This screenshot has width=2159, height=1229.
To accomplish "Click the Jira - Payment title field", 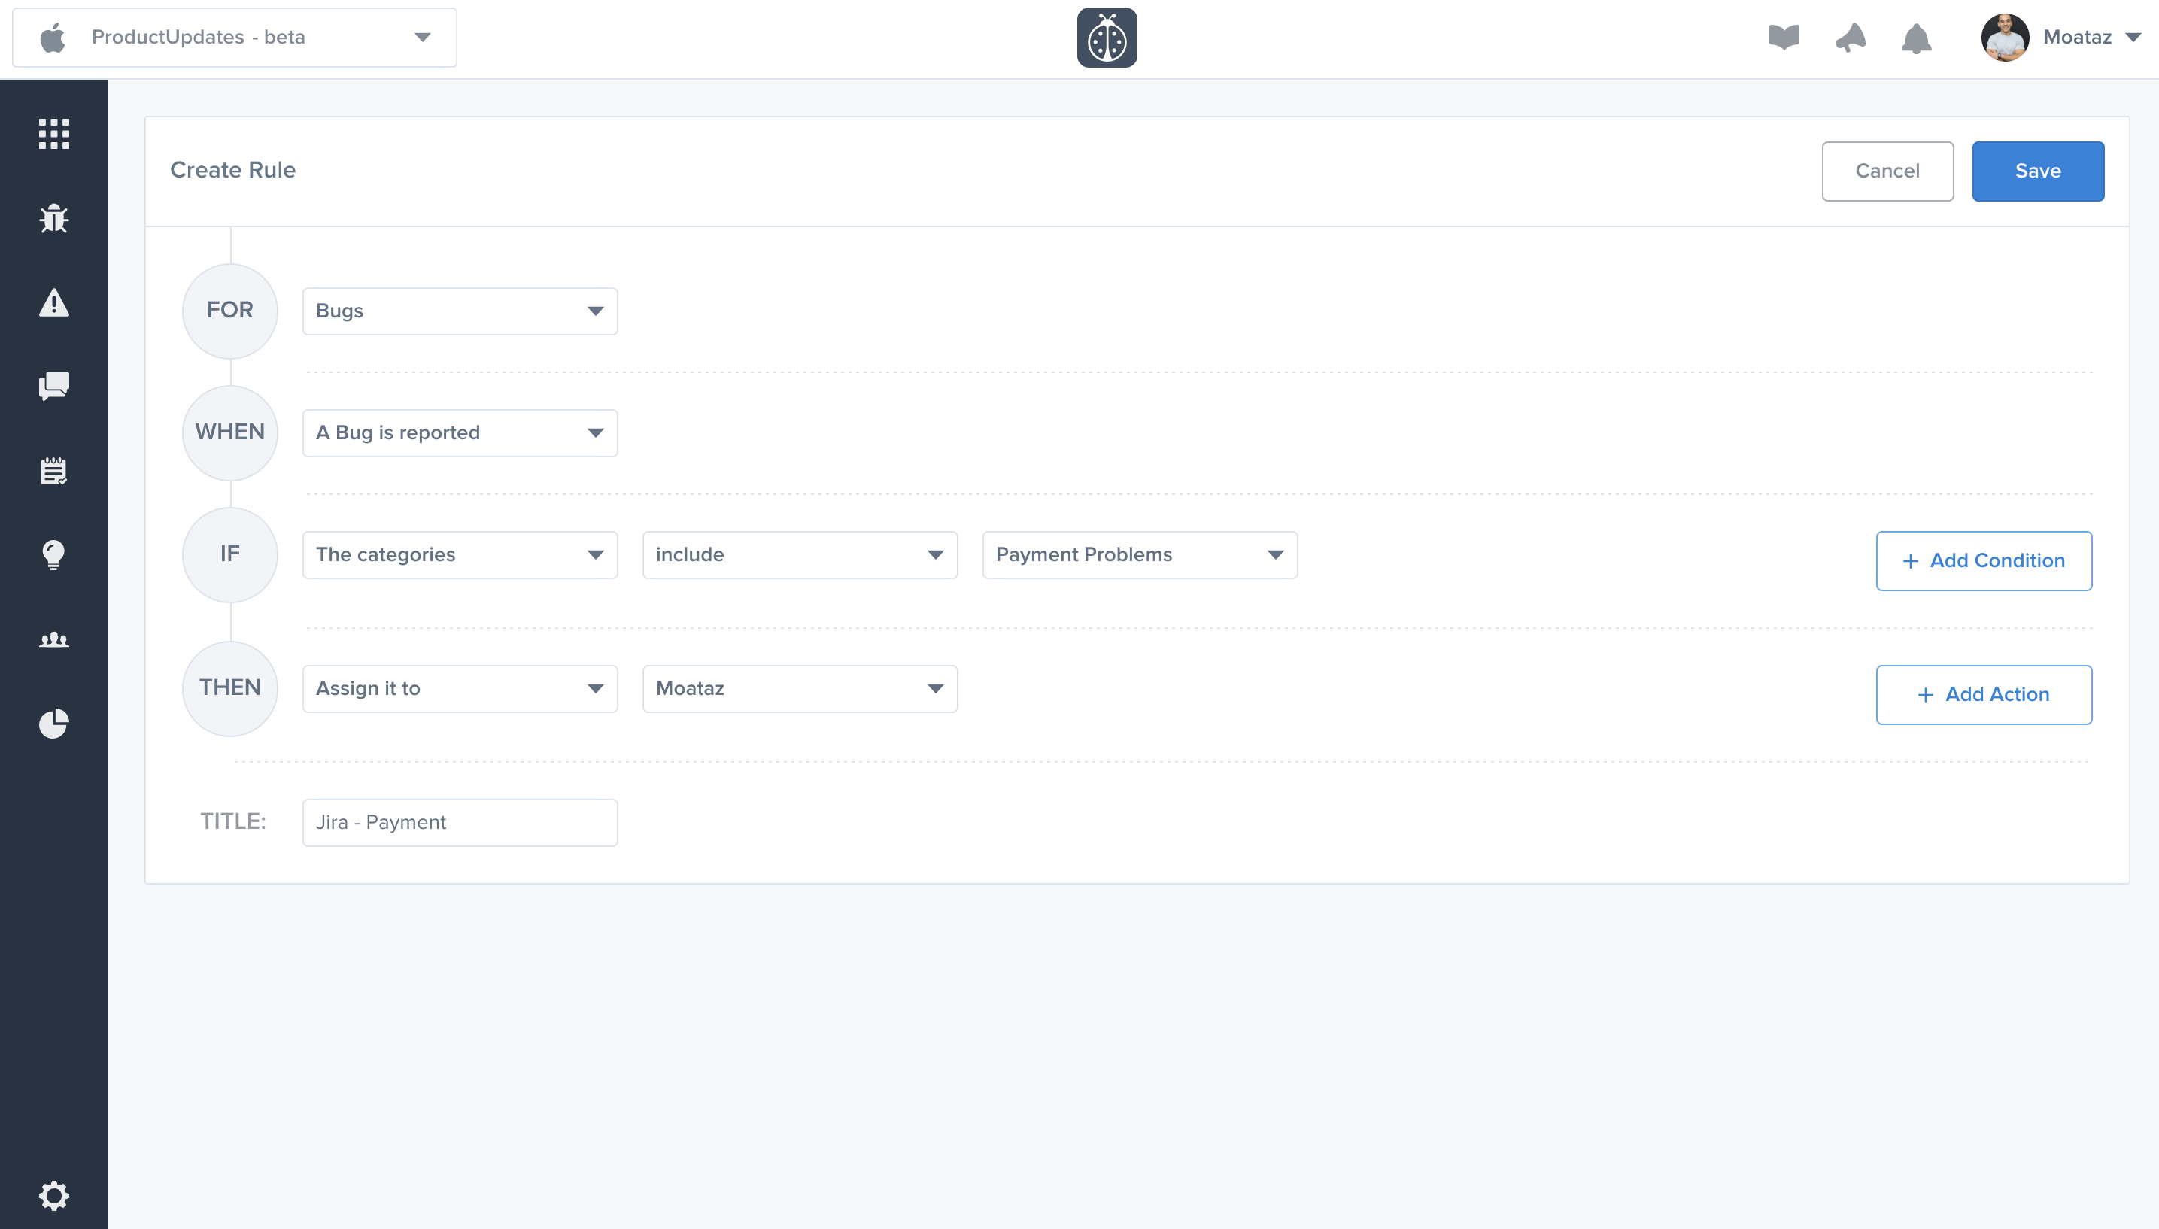I will point(460,822).
